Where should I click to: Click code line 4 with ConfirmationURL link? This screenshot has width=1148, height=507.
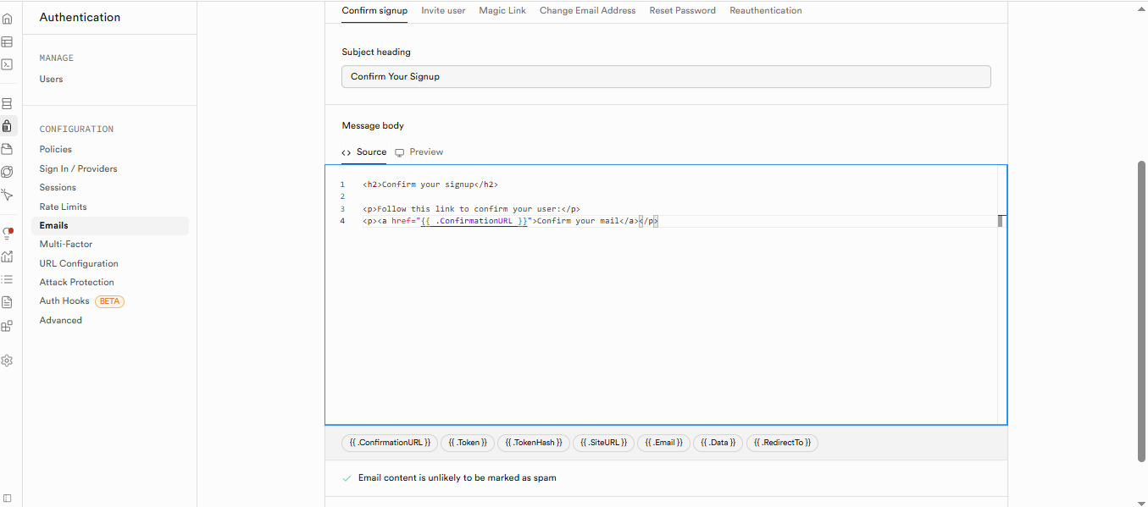click(510, 221)
